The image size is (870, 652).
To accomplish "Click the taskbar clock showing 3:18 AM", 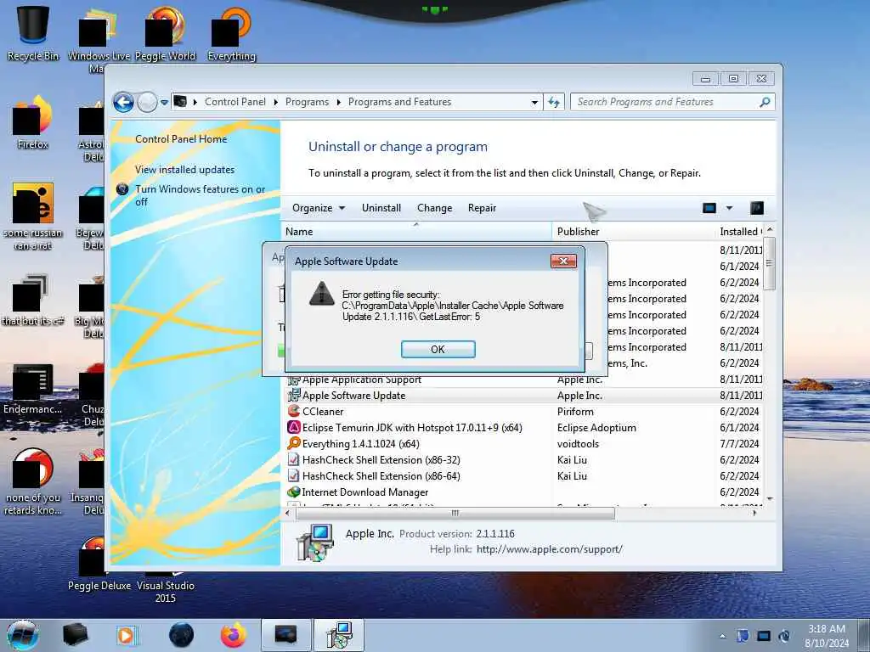I will pyautogui.click(x=827, y=636).
